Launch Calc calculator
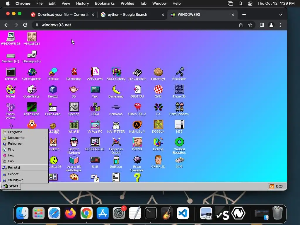The width and height of the screenshot is (300, 225). 95,92
